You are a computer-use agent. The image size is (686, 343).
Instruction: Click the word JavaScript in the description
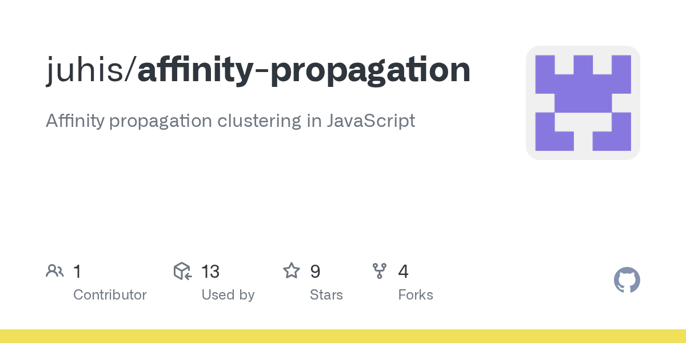pyautogui.click(x=370, y=121)
